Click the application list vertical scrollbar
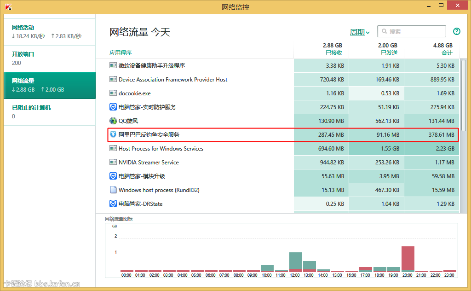471x291 pixels. pos(464,96)
